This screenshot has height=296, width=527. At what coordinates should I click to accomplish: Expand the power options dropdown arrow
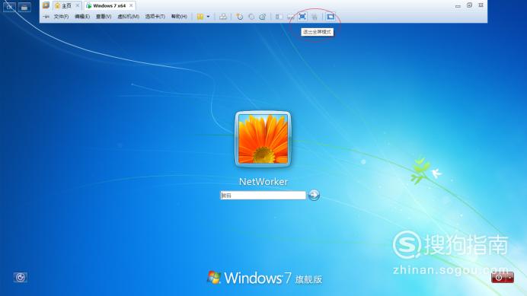click(x=209, y=17)
